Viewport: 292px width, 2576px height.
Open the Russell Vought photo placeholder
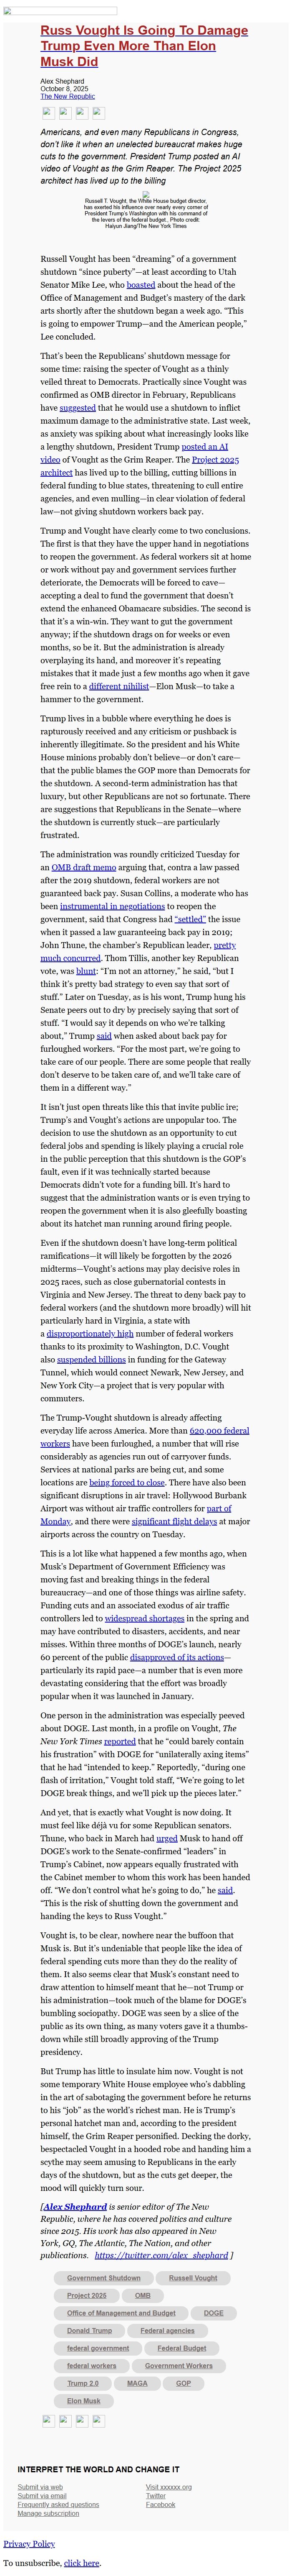point(146,194)
